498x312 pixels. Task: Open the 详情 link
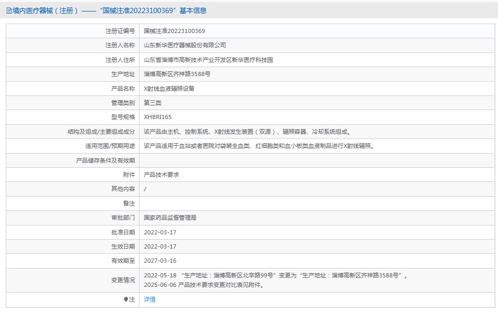[x=149, y=299]
